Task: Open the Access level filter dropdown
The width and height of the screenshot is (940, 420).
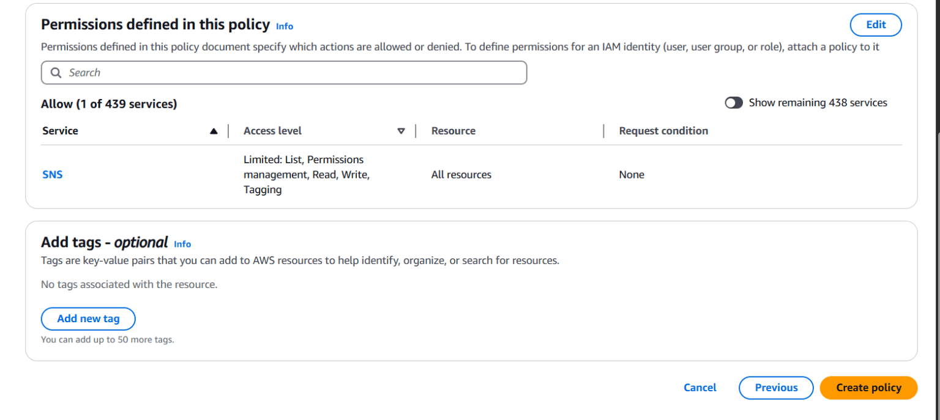Action: (401, 131)
